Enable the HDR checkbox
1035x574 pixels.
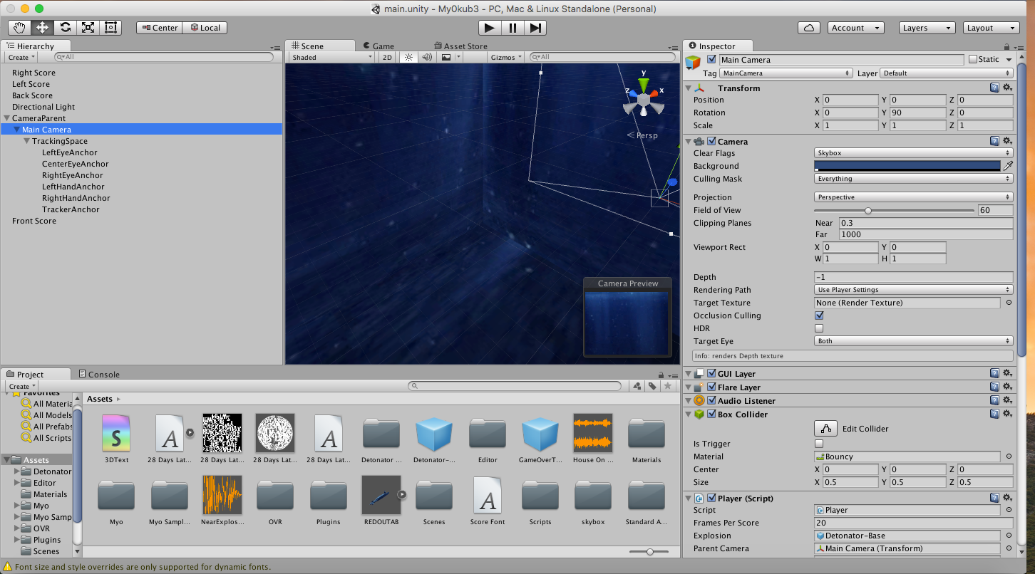[819, 328]
